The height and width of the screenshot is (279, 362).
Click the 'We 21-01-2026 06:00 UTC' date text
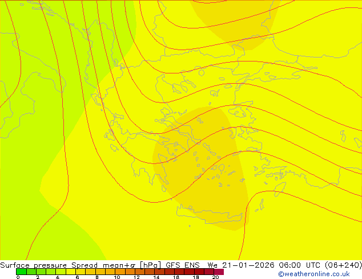[265, 265]
